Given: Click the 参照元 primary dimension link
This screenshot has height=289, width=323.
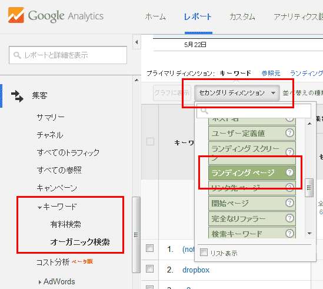Looking at the screenshot, I should tap(271, 73).
